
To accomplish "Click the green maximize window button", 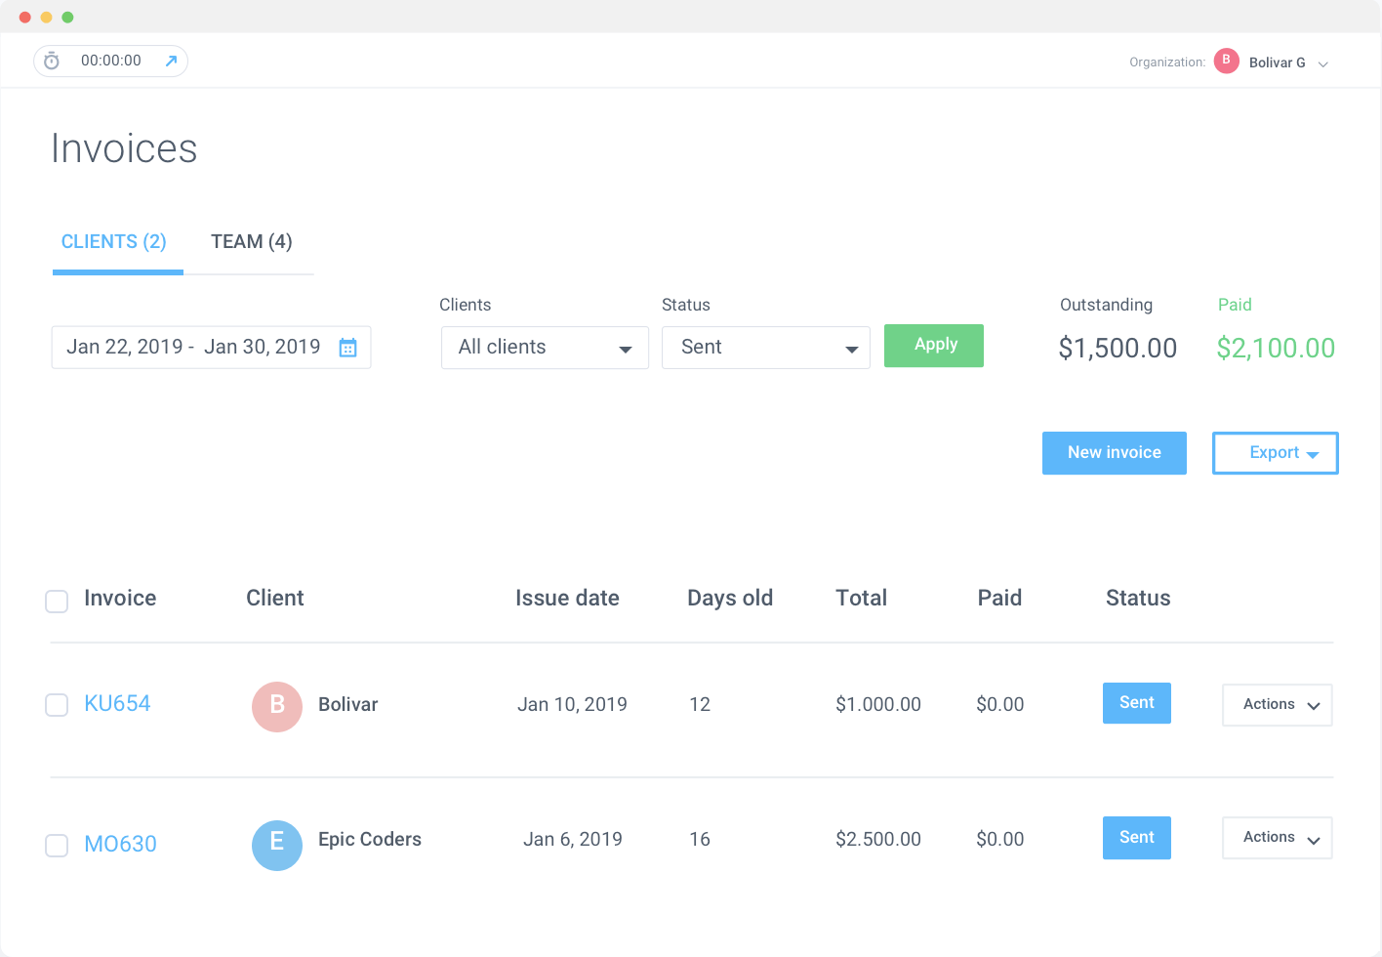I will coord(67,17).
